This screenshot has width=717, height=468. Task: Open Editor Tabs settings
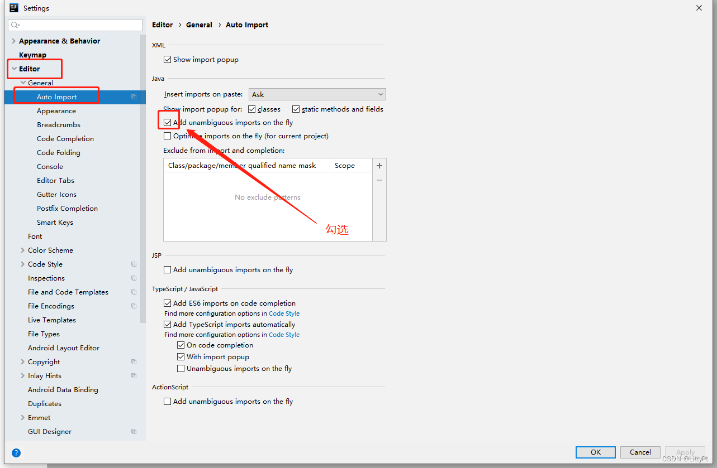click(55, 181)
